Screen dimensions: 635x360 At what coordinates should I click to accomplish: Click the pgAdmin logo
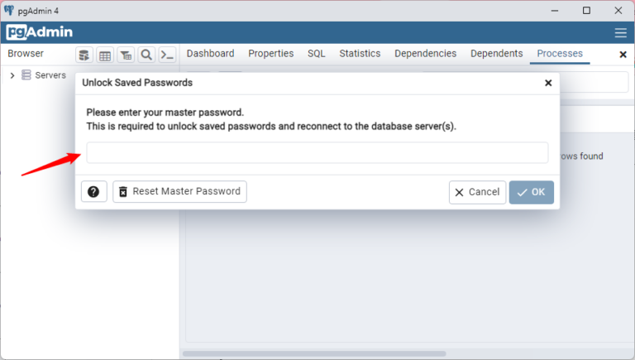(40, 32)
